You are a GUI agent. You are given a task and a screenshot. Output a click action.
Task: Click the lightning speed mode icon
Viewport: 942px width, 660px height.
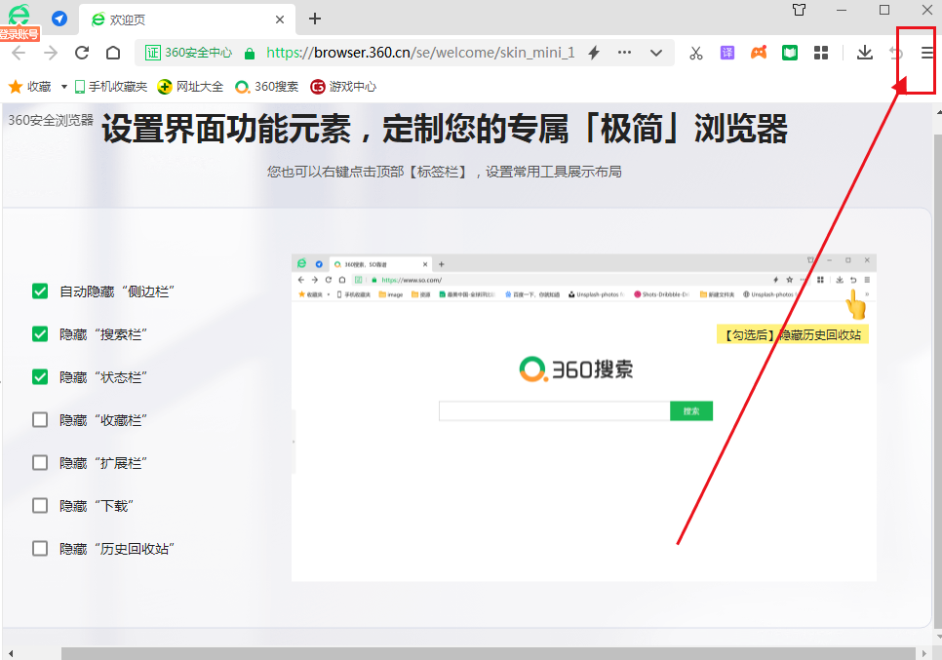point(594,53)
